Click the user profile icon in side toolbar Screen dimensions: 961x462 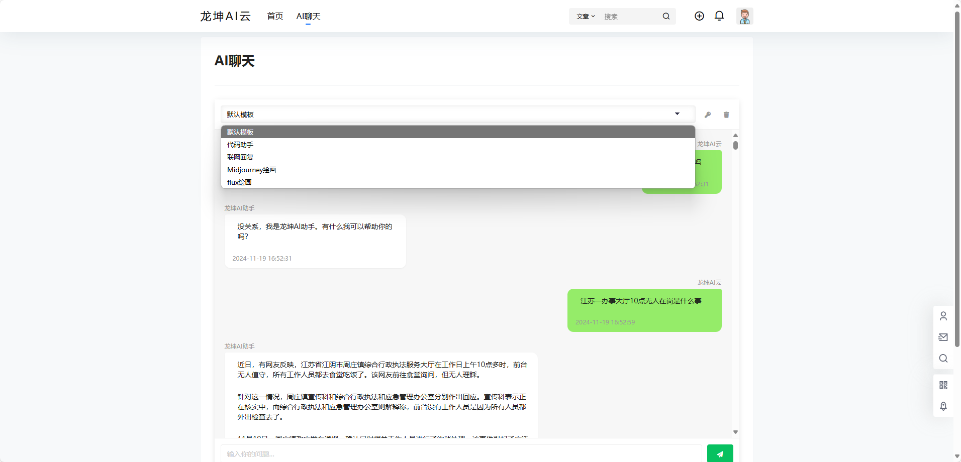pyautogui.click(x=943, y=316)
